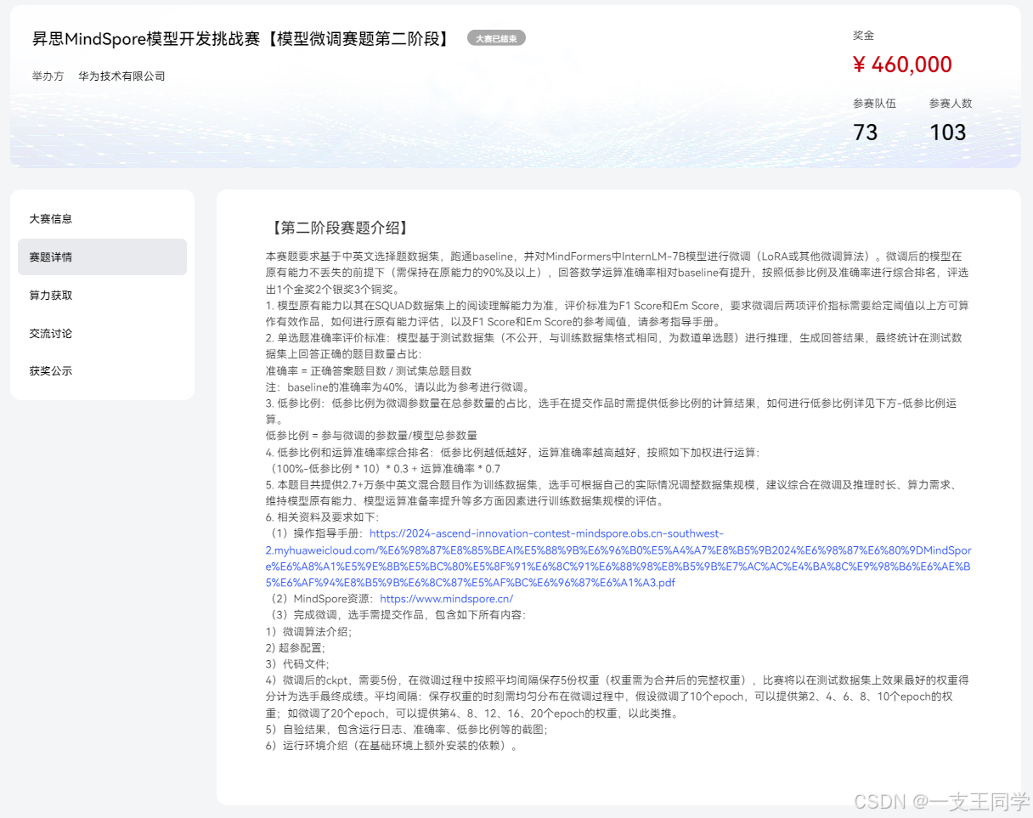1033x818 pixels.
Task: Click the participant count 103
Action: (x=947, y=133)
